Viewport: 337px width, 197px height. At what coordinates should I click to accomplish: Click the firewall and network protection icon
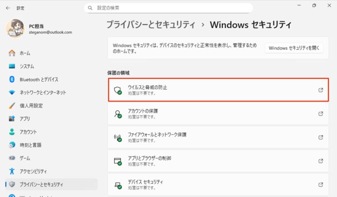[x=118, y=137]
